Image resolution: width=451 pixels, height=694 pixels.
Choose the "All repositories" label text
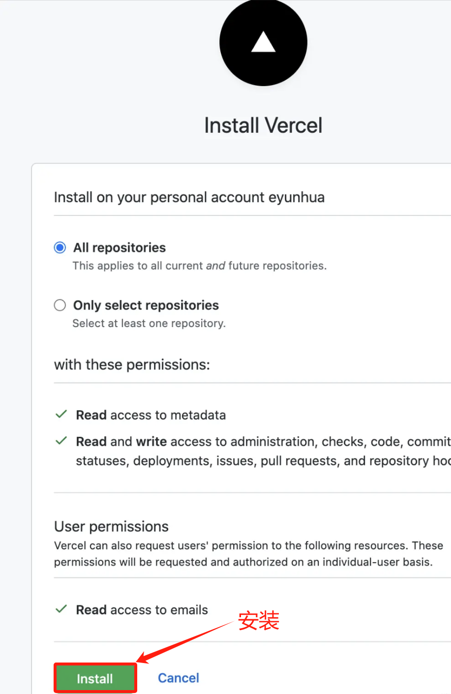point(120,247)
